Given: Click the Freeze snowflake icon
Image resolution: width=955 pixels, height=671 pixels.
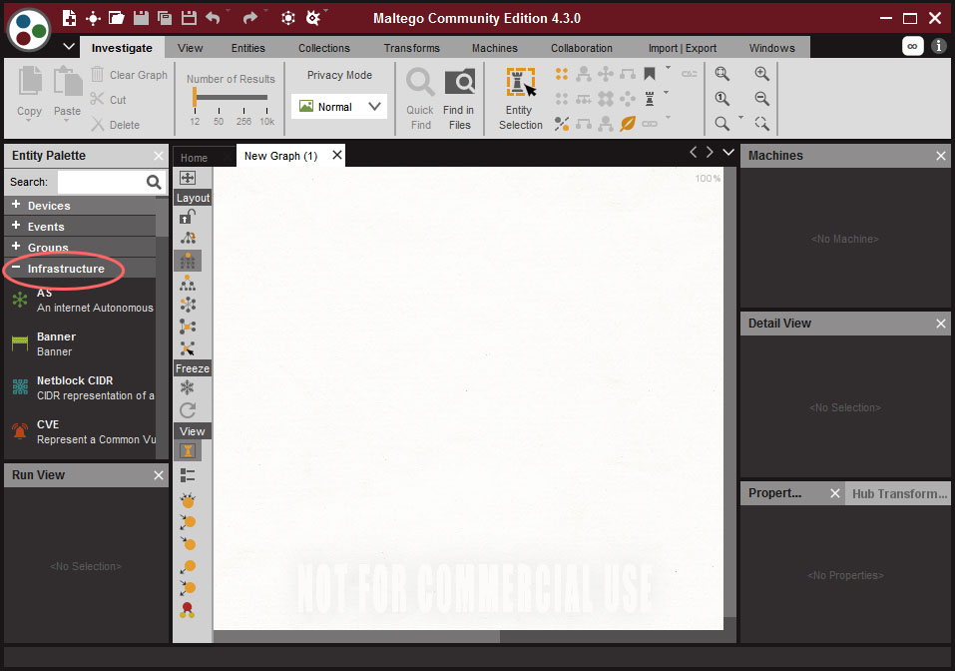Looking at the screenshot, I should pyautogui.click(x=188, y=387).
